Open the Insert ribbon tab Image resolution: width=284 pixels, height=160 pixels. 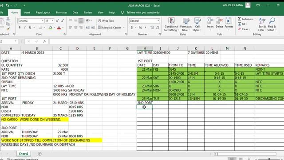(x=27, y=12)
